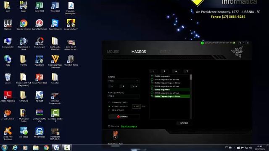
Task: Open the Windows Start button
Action: [5, 148]
